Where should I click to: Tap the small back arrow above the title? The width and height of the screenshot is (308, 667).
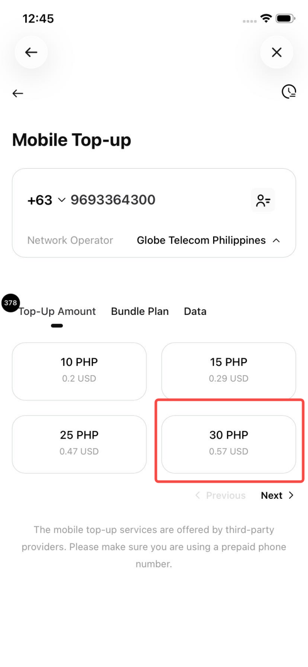tap(18, 94)
